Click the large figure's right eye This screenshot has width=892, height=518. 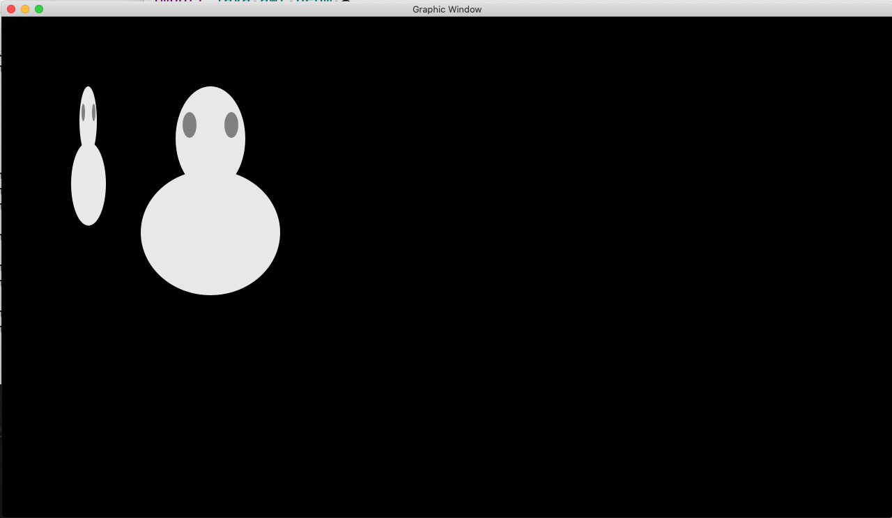(231, 125)
